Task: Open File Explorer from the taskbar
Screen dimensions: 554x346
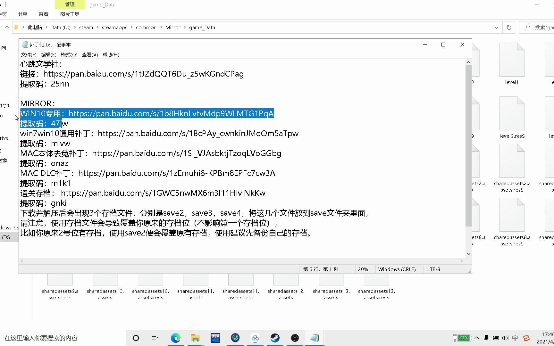Action: pyautogui.click(x=195, y=338)
